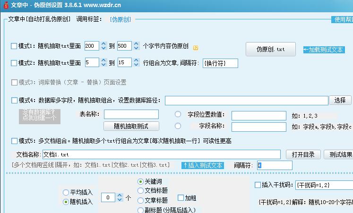Focus 字段位置数值 input field
353x213 pixels.
tap(259, 116)
